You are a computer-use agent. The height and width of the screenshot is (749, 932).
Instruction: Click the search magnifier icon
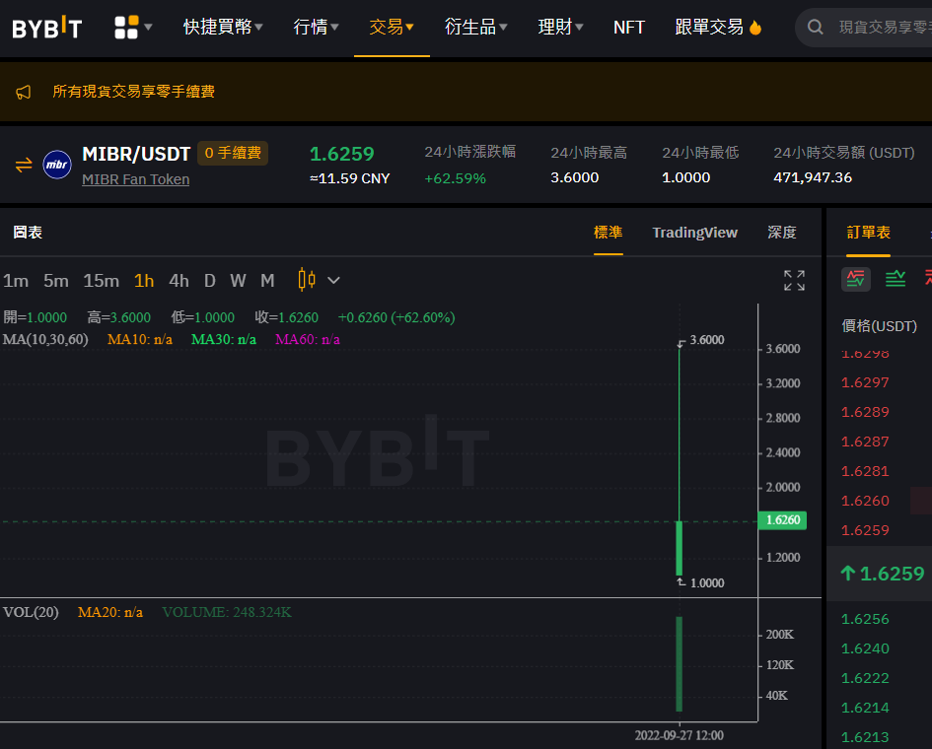(x=816, y=27)
